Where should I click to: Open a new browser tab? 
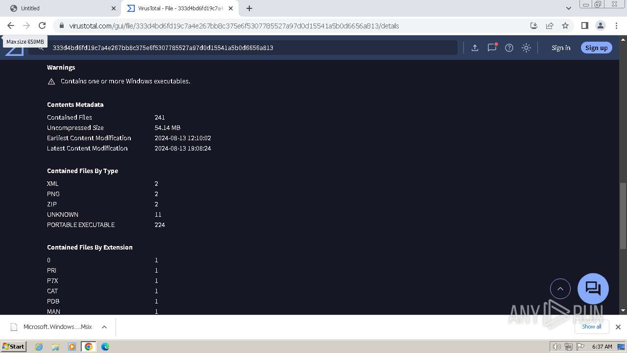(249, 8)
